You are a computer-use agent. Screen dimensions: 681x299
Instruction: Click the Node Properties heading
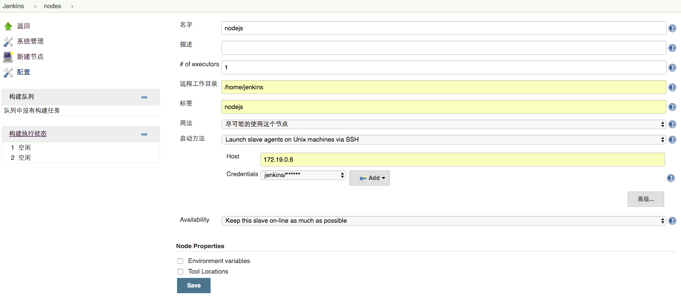200,246
